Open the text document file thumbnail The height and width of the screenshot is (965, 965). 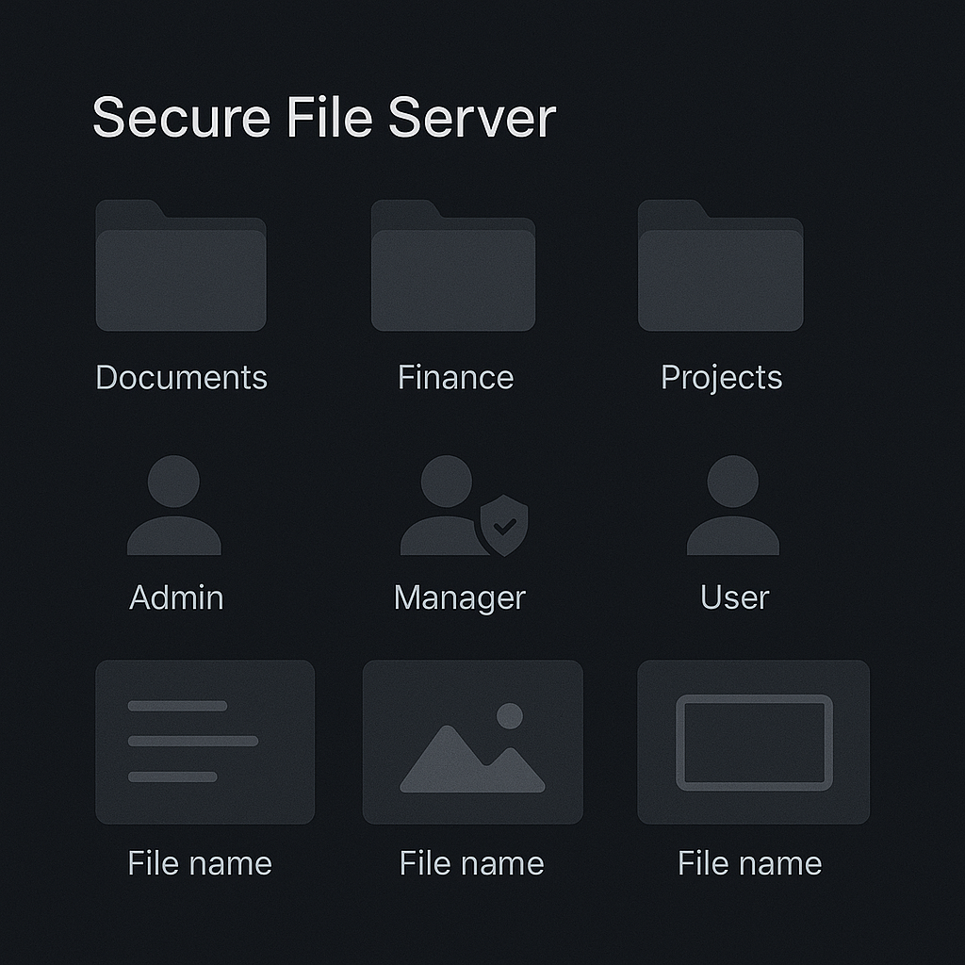point(204,743)
